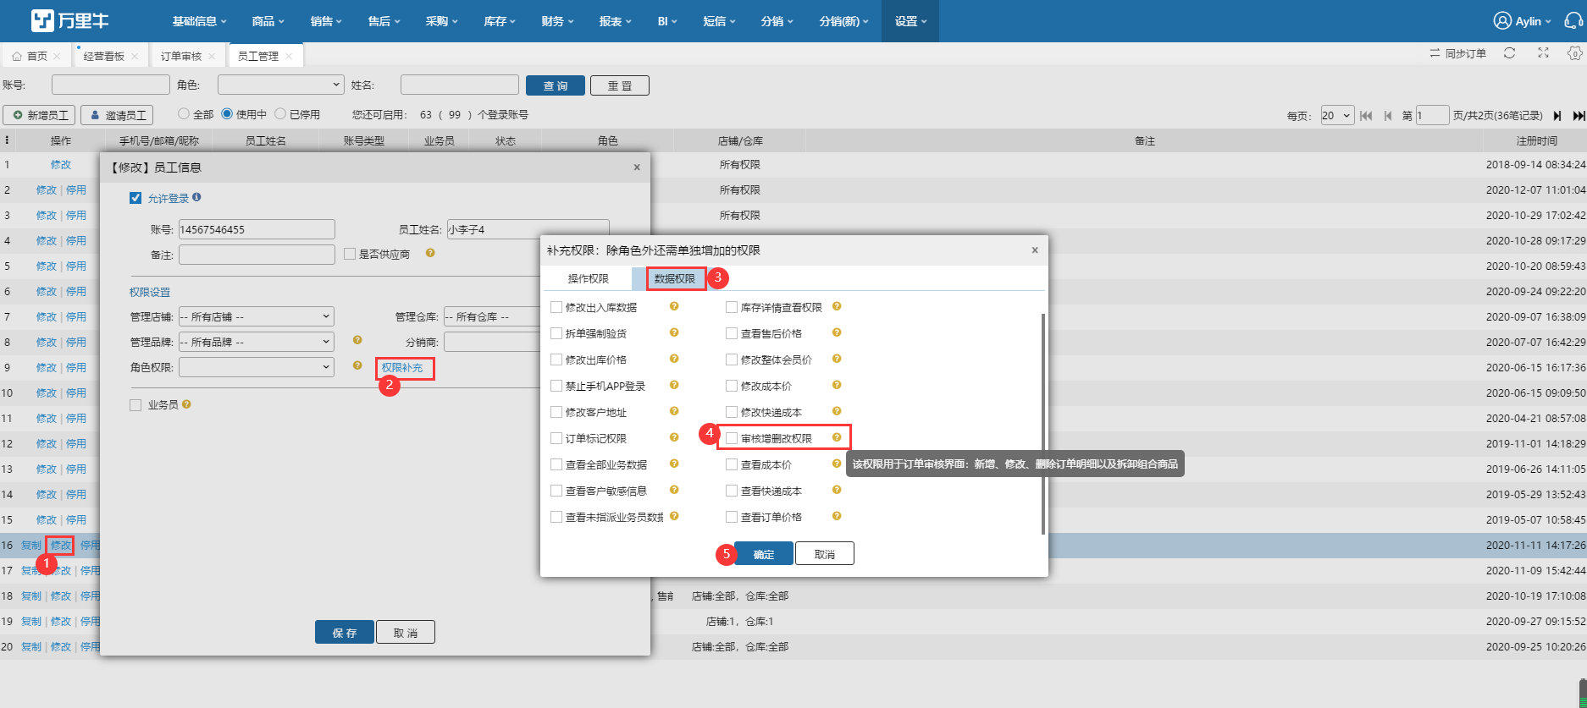
Task: Click the 账号 search input field
Action: pyautogui.click(x=111, y=85)
